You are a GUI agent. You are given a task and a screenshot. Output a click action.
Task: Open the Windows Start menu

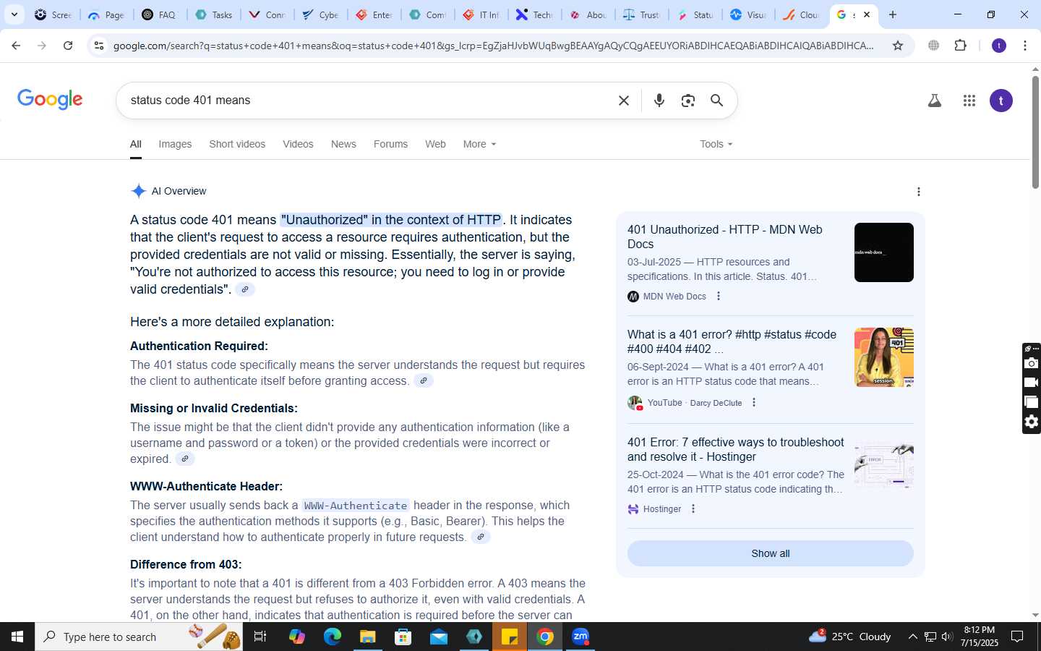[17, 637]
